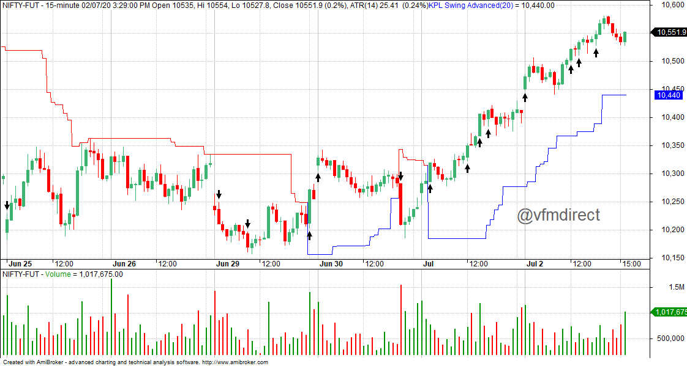The height and width of the screenshot is (366, 687).
Task: Click the down-arrow signal above the Jun 30 red candle
Action: tap(401, 176)
